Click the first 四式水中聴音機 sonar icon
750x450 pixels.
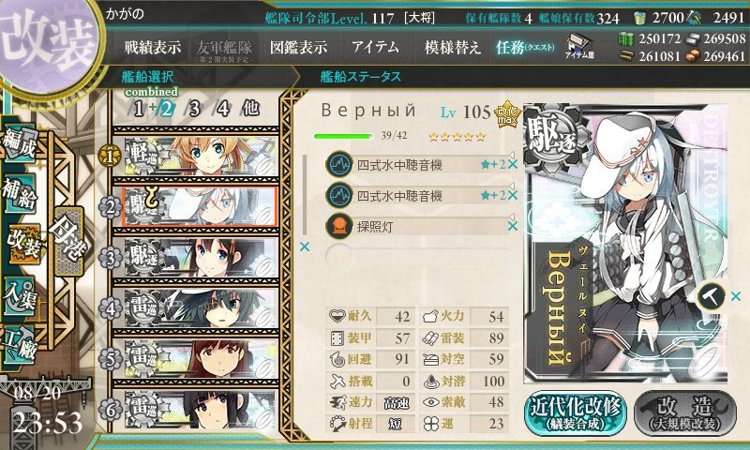(339, 164)
